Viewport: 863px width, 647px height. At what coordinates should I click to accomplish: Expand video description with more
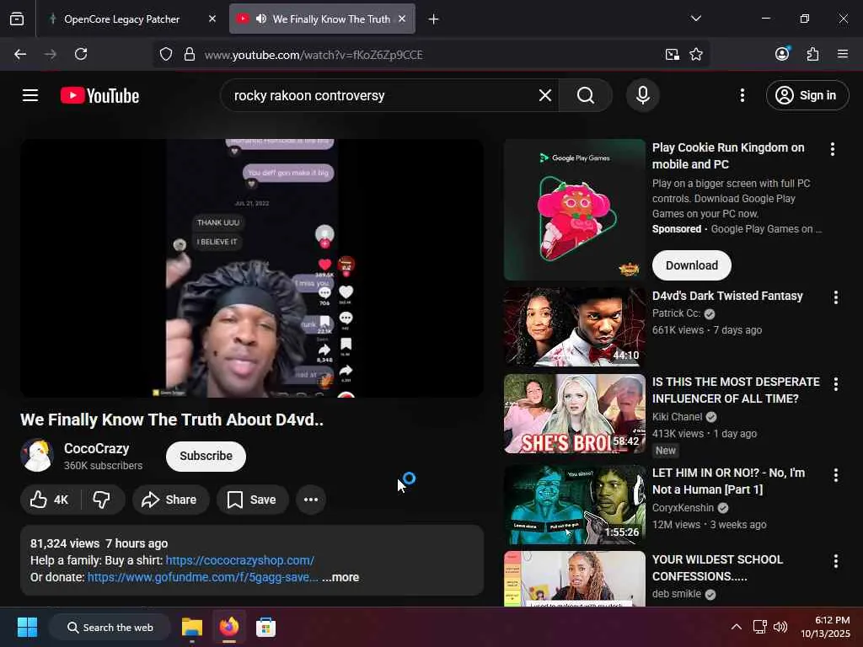[x=340, y=578]
